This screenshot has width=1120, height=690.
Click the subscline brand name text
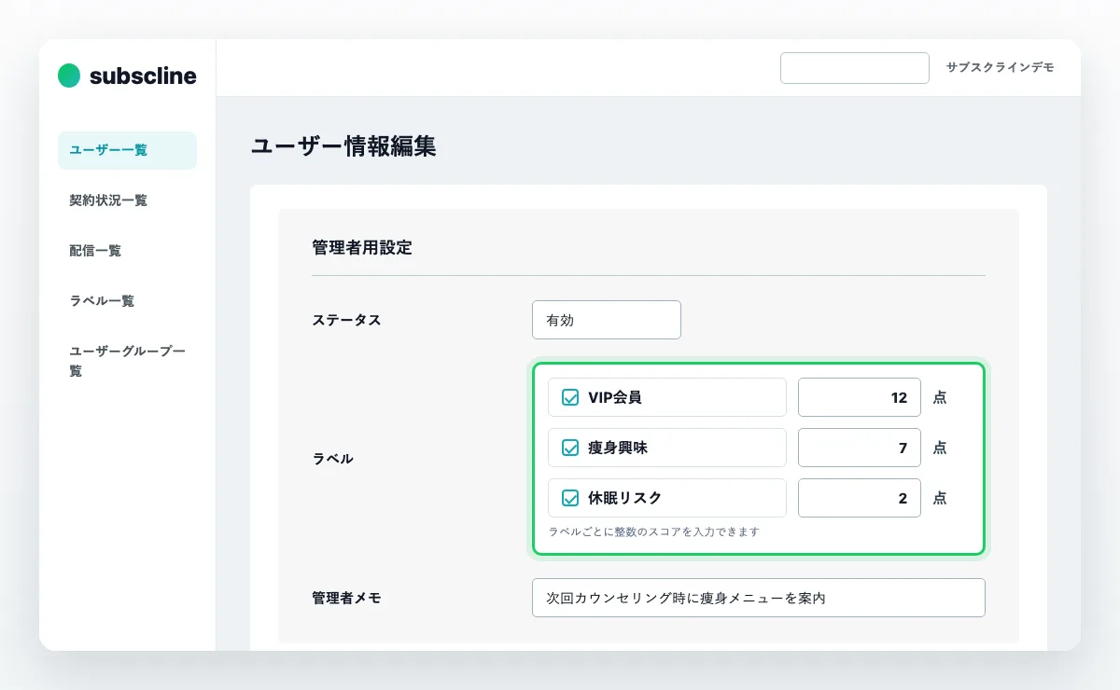143,76
